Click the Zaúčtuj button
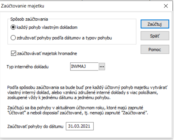 click(x=155, y=24)
